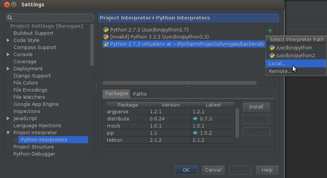Select the argparse package row
This screenshot has height=178, width=327.
170,111
